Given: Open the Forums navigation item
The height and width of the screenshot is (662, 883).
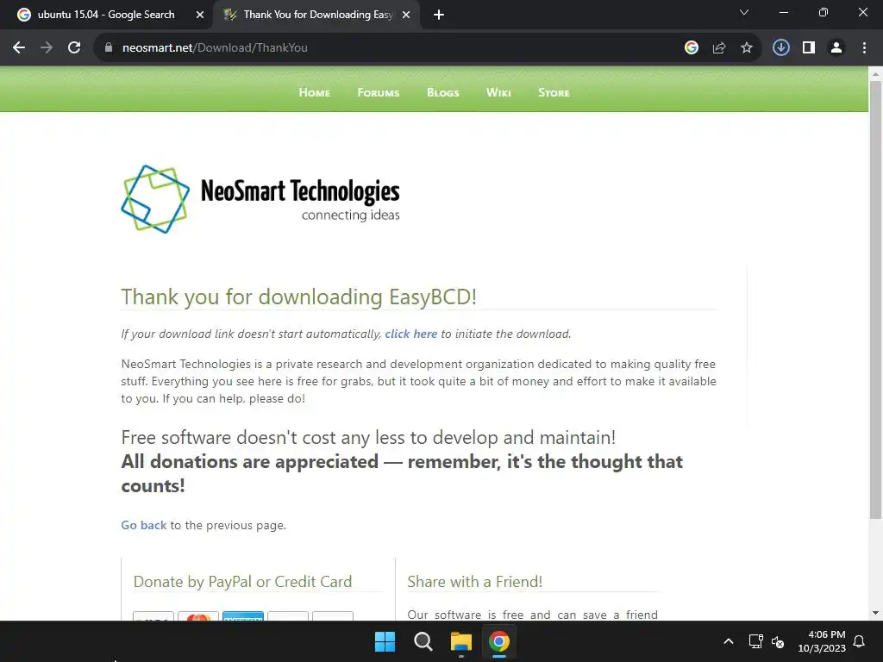Looking at the screenshot, I should point(379,92).
